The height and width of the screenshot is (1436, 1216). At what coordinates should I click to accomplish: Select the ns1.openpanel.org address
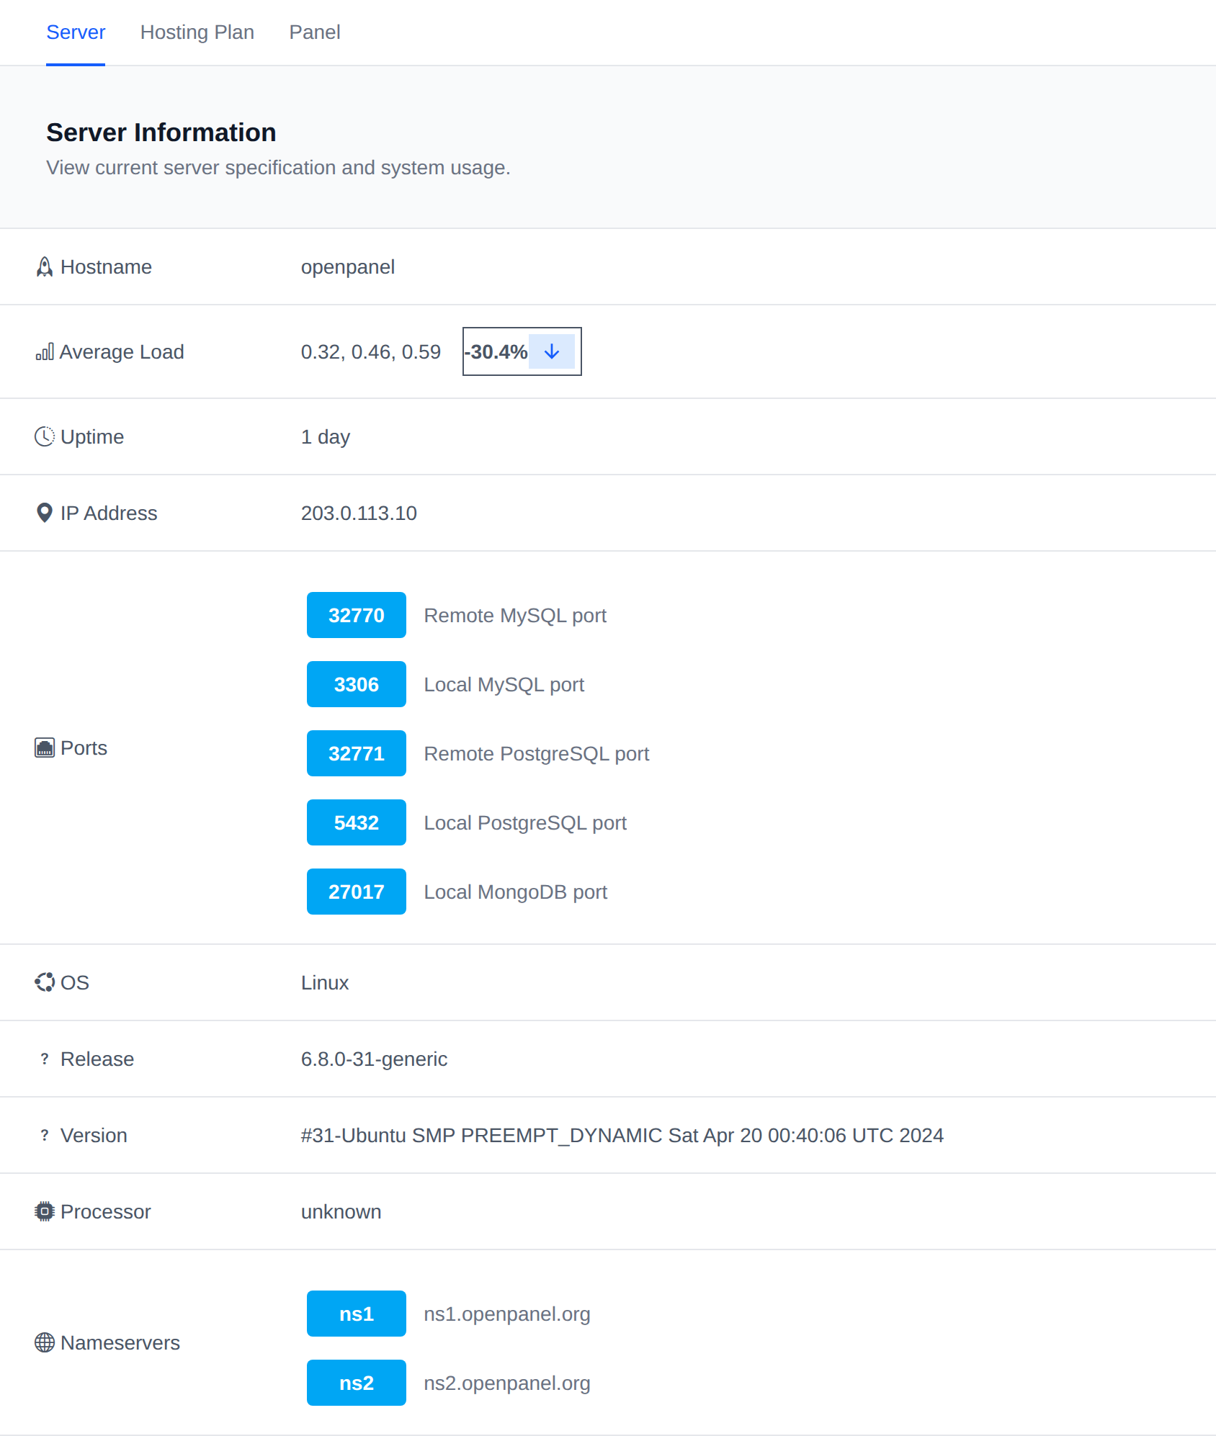(x=507, y=1314)
